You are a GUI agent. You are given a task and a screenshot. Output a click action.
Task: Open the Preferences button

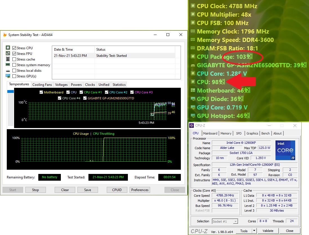click(x=140, y=190)
